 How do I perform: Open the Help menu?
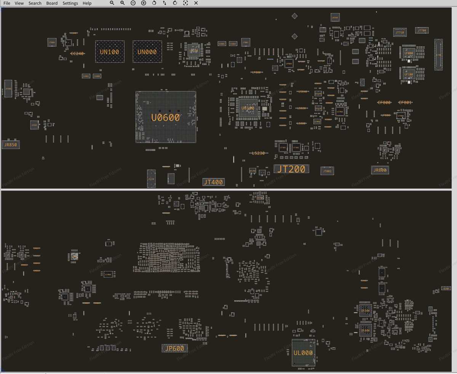tap(87, 3)
